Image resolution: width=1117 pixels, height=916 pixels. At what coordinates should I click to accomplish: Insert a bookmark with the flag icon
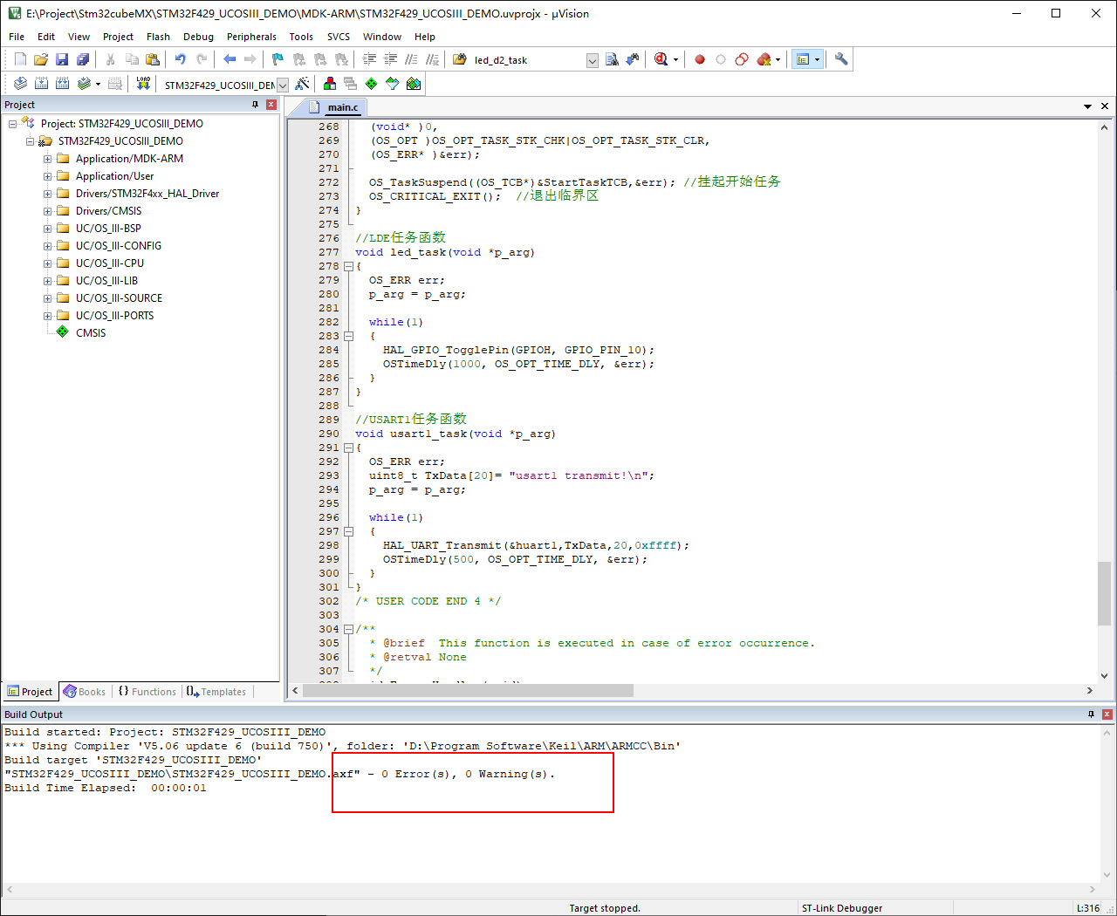[x=278, y=59]
